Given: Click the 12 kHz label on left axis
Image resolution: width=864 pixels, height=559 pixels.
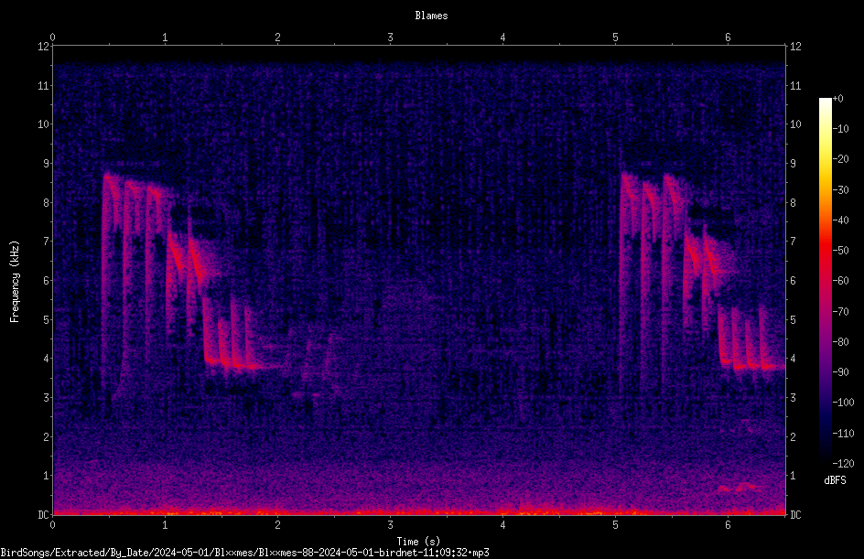Looking at the screenshot, I should pyautogui.click(x=44, y=47).
